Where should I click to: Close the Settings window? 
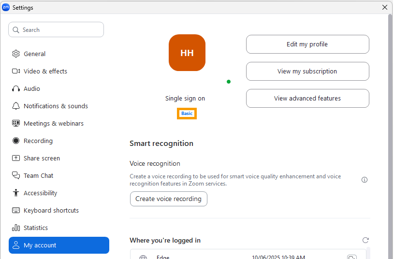click(x=385, y=8)
